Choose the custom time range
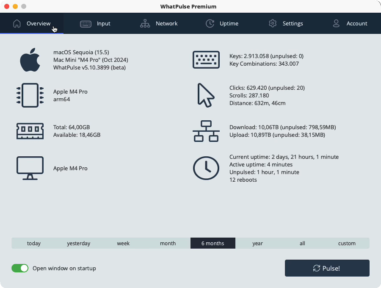Viewport: 381px width, 288px height. (347, 243)
